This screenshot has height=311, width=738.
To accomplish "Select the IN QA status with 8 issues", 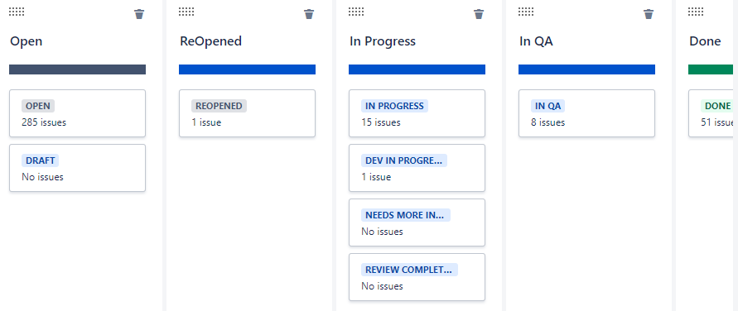I will [587, 113].
